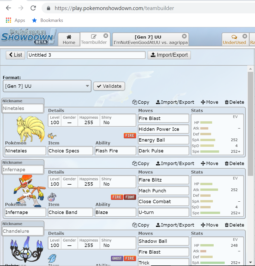
Task: Import/Export the Chandelure set
Action: 175,225
